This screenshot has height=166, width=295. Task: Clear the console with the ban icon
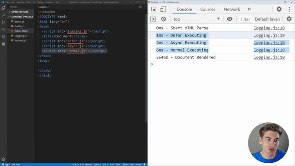pos(164,19)
